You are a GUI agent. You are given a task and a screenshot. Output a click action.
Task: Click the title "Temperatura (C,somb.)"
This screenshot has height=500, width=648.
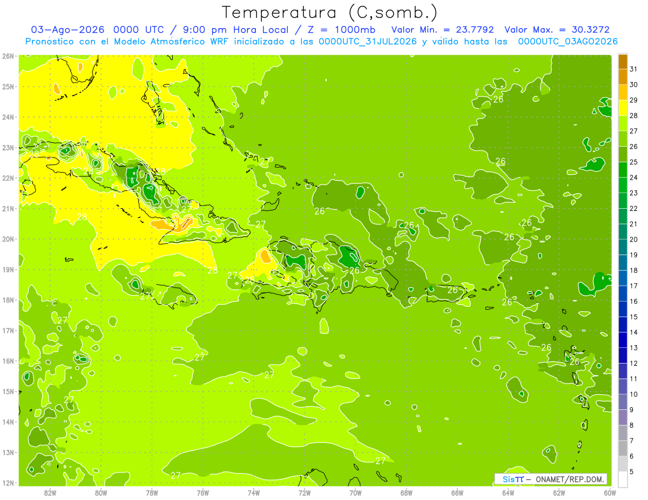[x=330, y=12]
